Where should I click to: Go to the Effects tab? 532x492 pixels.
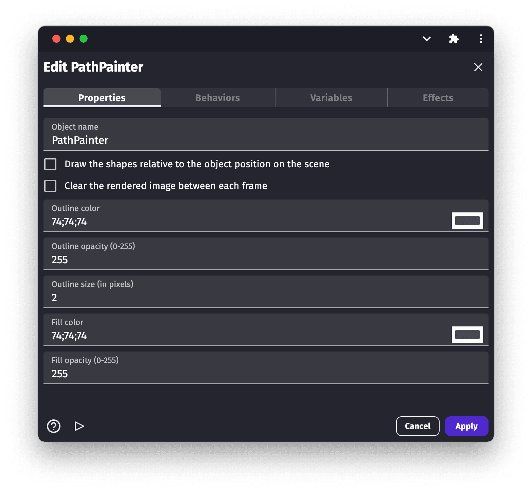[x=438, y=98]
